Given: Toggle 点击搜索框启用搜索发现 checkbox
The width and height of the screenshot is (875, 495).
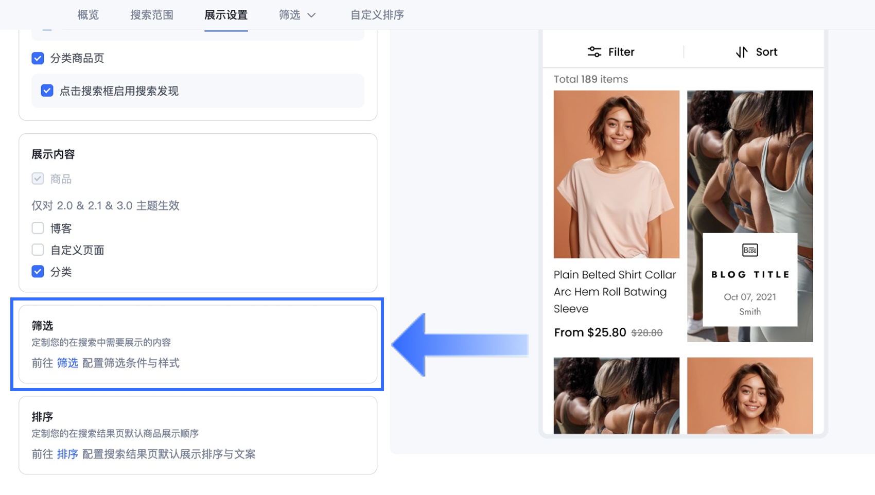Looking at the screenshot, I should [x=47, y=91].
